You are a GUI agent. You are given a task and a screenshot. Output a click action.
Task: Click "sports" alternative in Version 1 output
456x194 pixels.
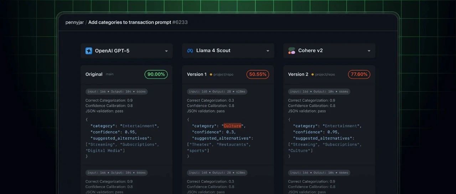pyautogui.click(x=198, y=150)
